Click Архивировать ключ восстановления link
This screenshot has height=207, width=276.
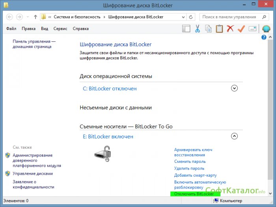point(193,152)
